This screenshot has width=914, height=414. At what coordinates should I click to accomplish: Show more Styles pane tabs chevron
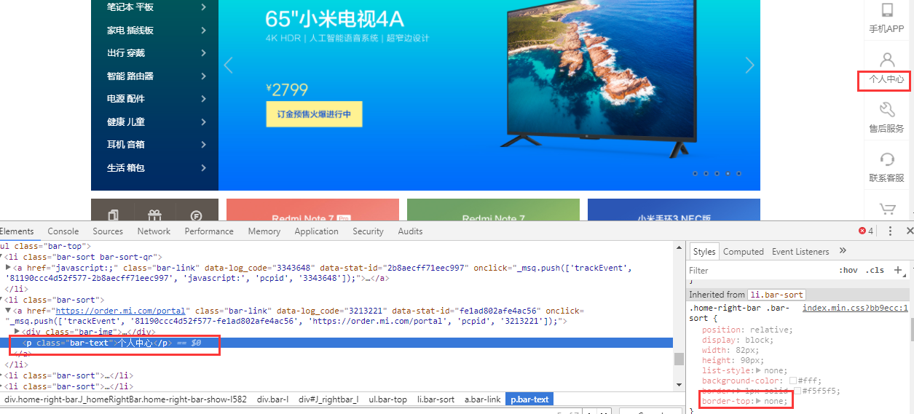(x=843, y=251)
